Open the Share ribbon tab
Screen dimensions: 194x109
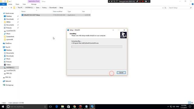[x=17, y=4]
